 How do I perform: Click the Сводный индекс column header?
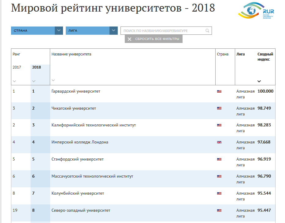265,57
